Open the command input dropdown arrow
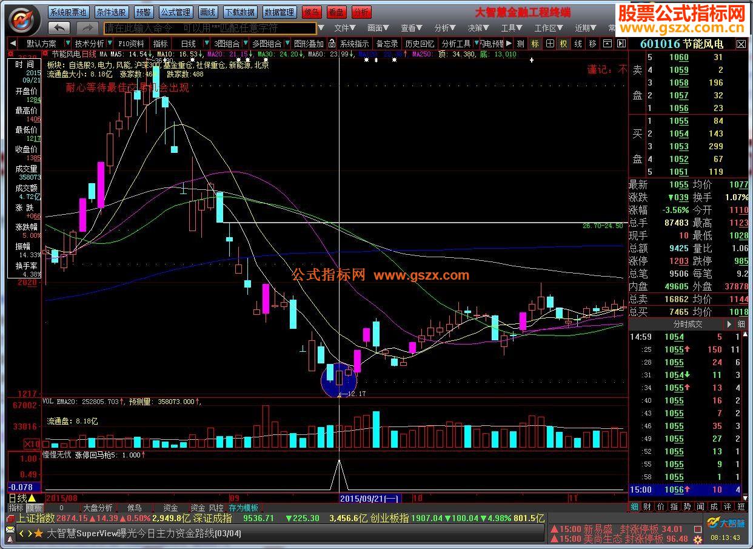The height and width of the screenshot is (549, 753). coord(321,28)
